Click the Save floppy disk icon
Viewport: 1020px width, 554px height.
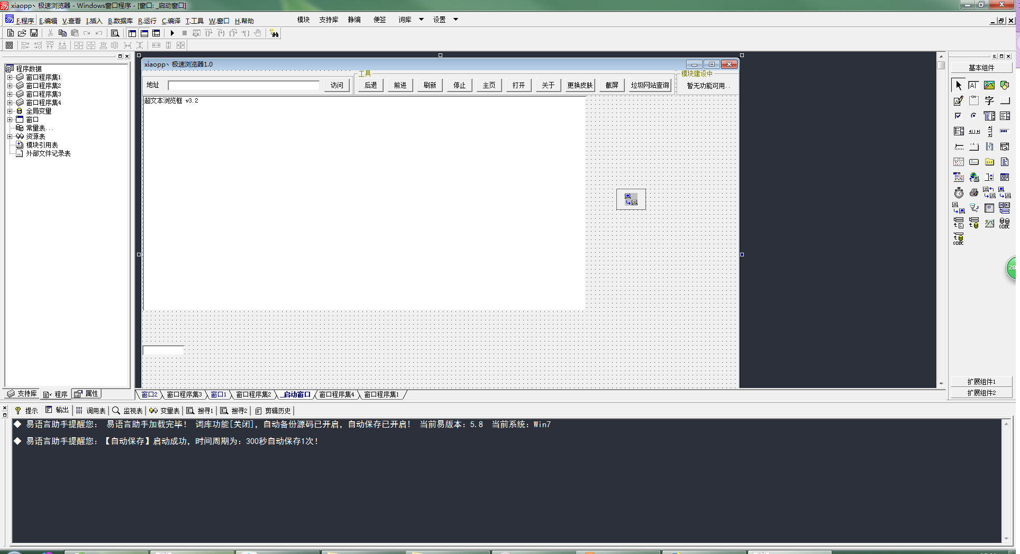click(34, 33)
